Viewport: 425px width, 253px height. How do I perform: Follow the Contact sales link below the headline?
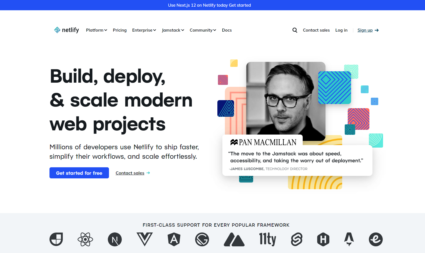(x=130, y=173)
